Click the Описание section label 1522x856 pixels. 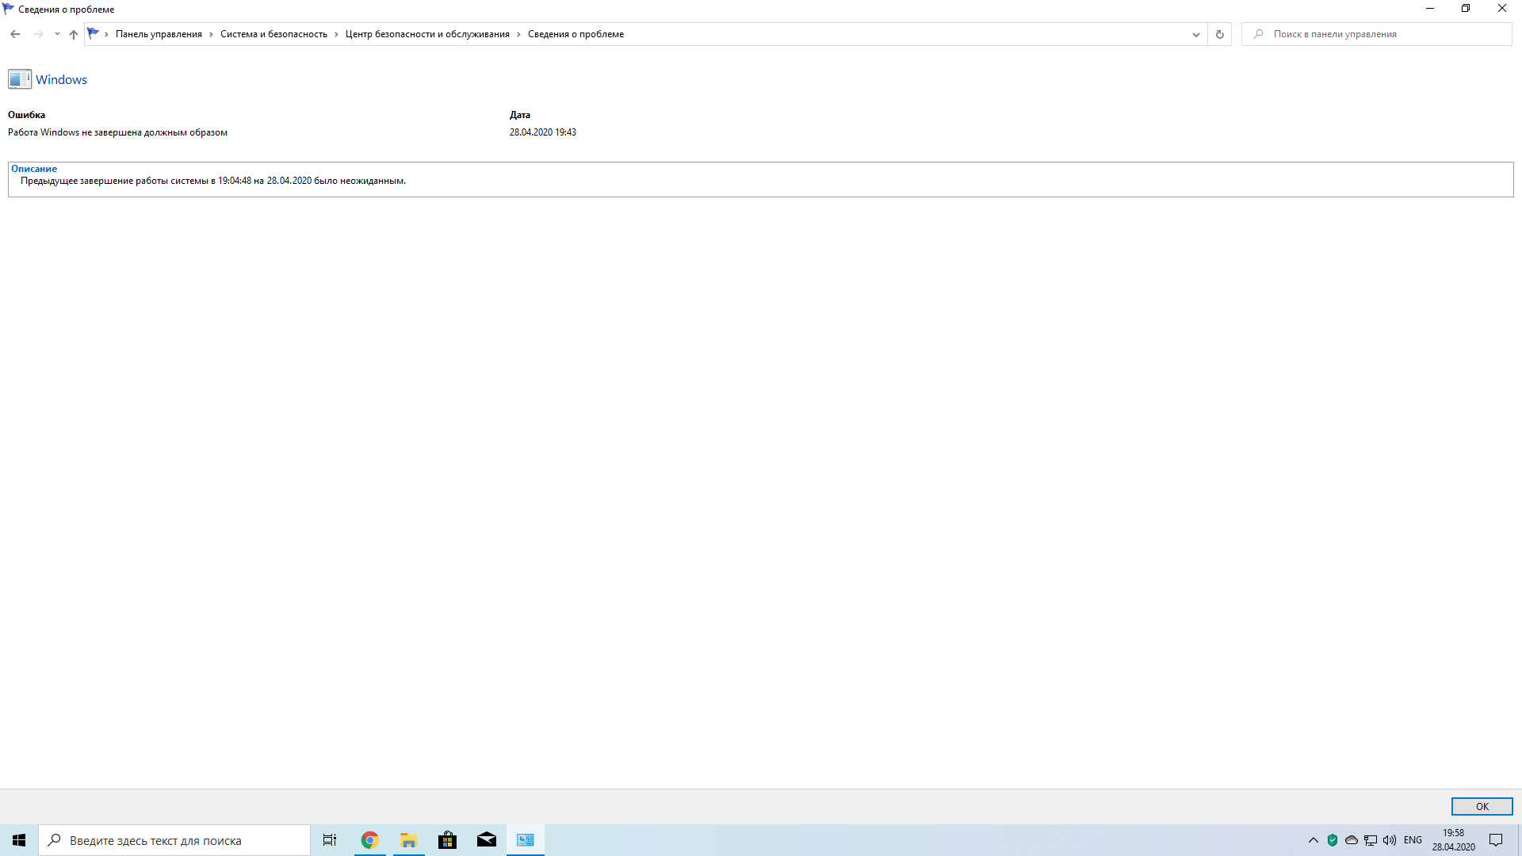(34, 169)
